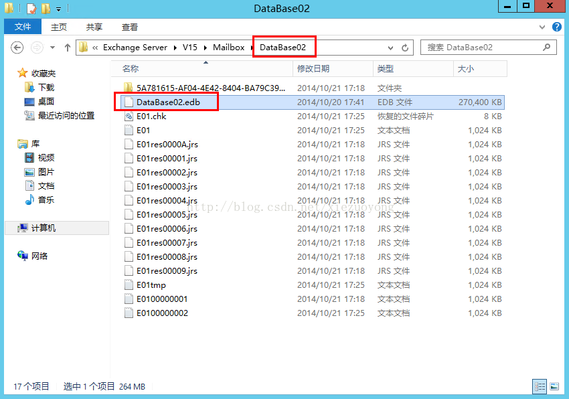Select the E0100000001 log file icon
Screen dimensions: 569x399
[x=129, y=299]
